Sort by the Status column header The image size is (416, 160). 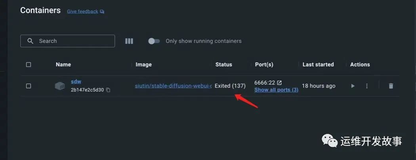(x=224, y=64)
